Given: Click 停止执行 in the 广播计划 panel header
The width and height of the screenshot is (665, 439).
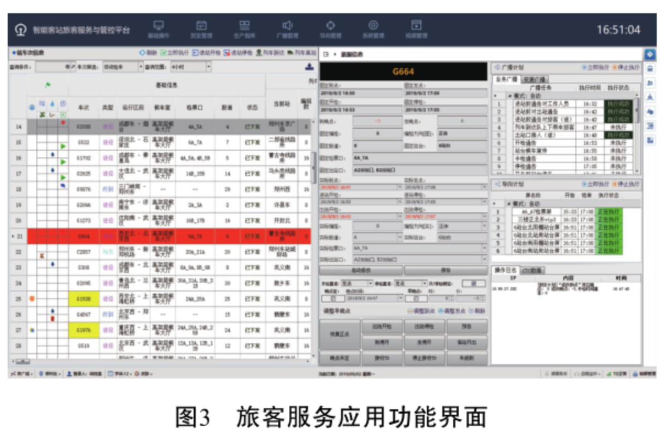Looking at the screenshot, I should (626, 67).
